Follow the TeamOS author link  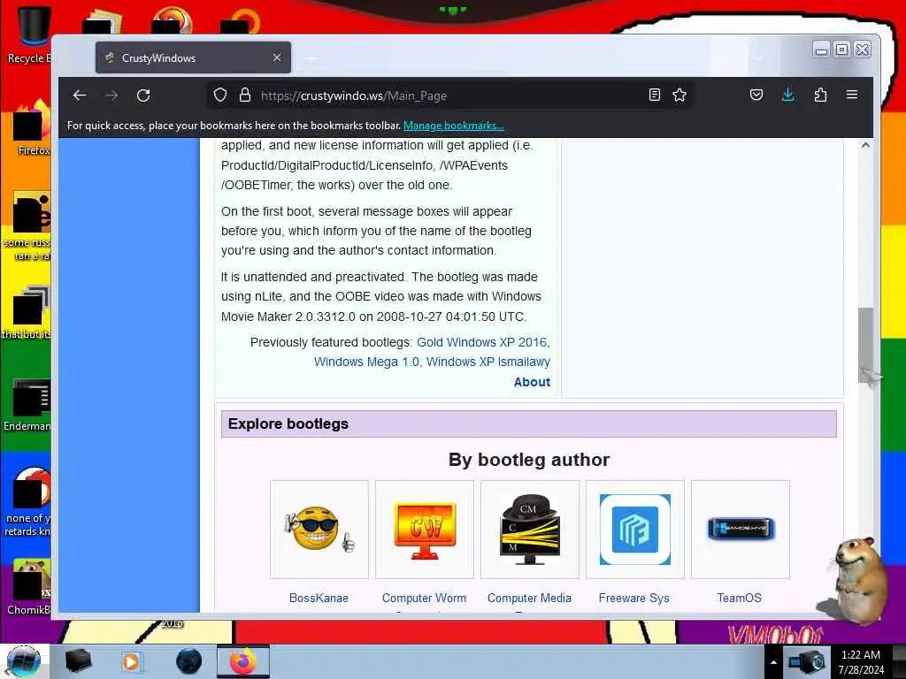coord(739,599)
